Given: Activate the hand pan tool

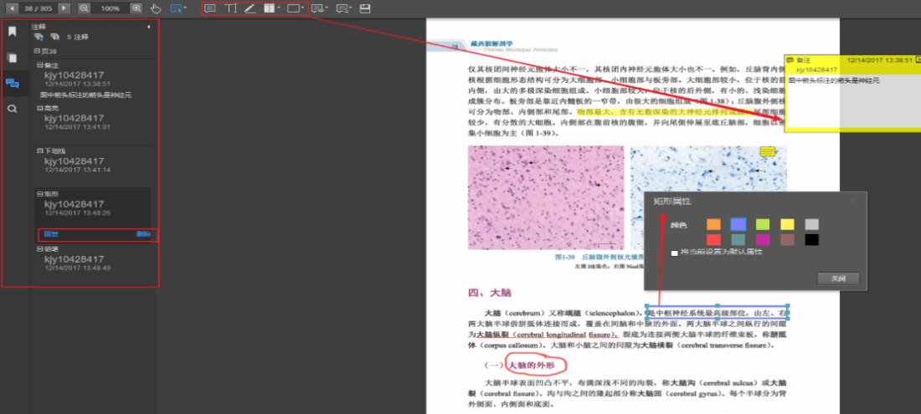Looking at the screenshot, I should point(156,8).
